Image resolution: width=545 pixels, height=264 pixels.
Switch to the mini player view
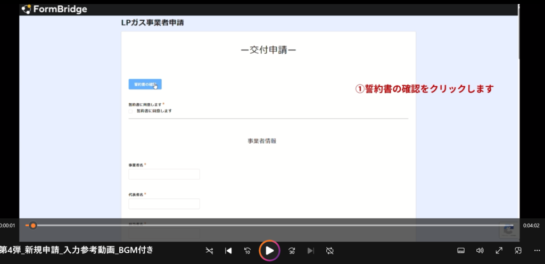tap(518, 250)
